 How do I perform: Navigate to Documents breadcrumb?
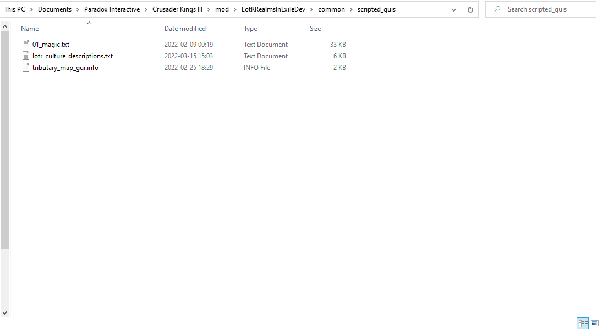[54, 9]
